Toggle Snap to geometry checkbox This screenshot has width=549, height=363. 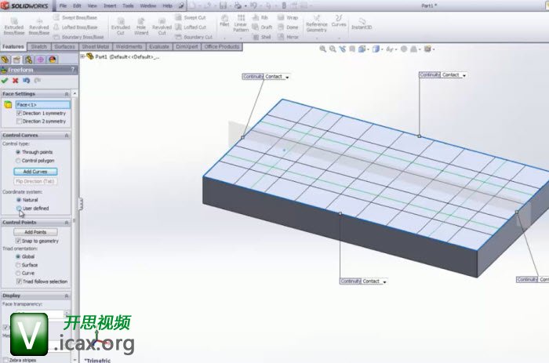coord(20,241)
